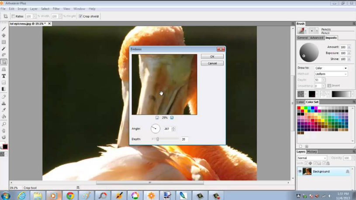This screenshot has height=200, width=356.
Task: Select the Move tool
Action: pyautogui.click(x=4, y=36)
